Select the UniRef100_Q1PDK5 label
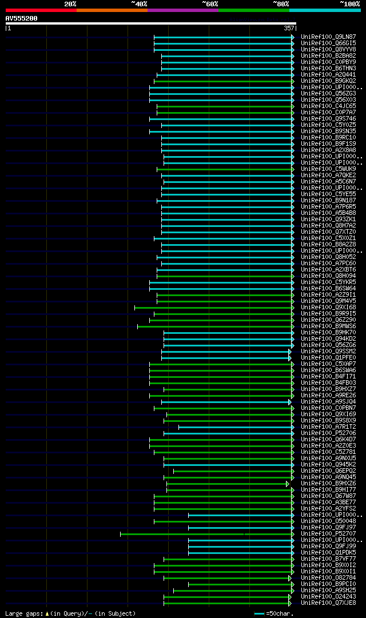Viewport: 366px width, 618px height. pyautogui.click(x=328, y=553)
